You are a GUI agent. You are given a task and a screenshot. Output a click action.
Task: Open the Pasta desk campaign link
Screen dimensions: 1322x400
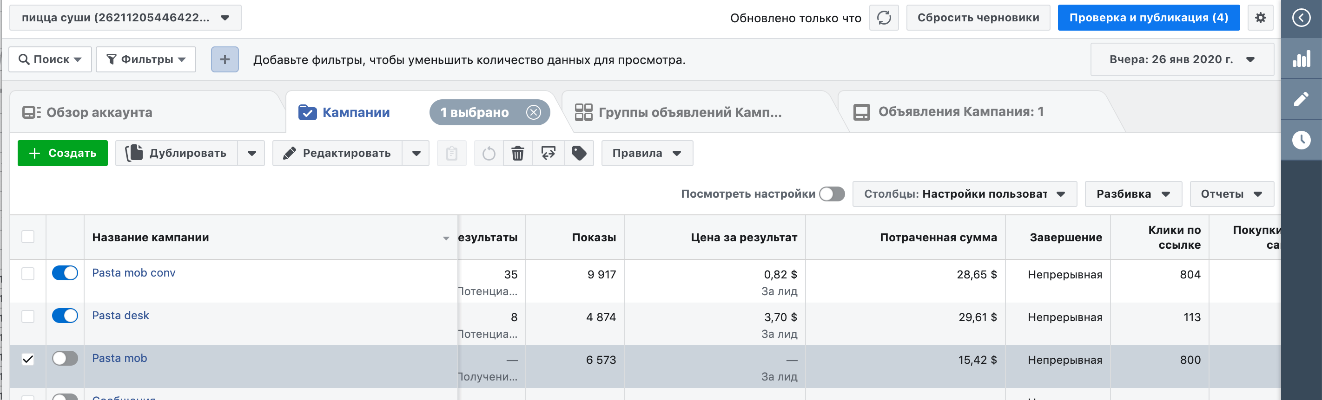click(x=120, y=316)
